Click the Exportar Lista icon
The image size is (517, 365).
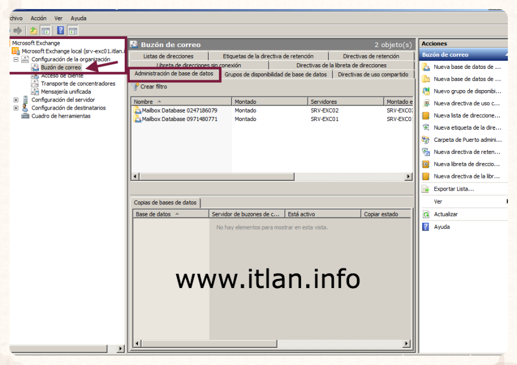pos(426,189)
